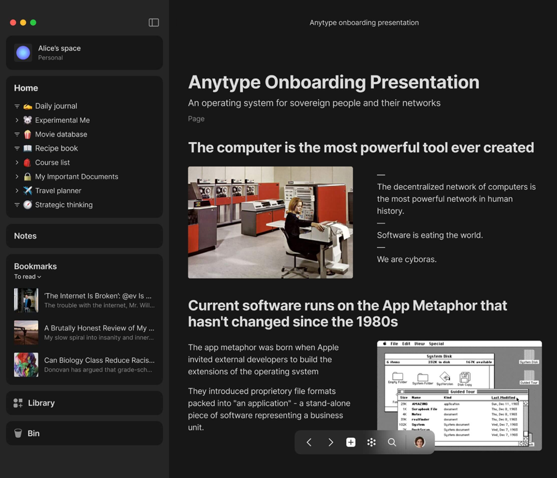Open the Bin section

[84, 433]
